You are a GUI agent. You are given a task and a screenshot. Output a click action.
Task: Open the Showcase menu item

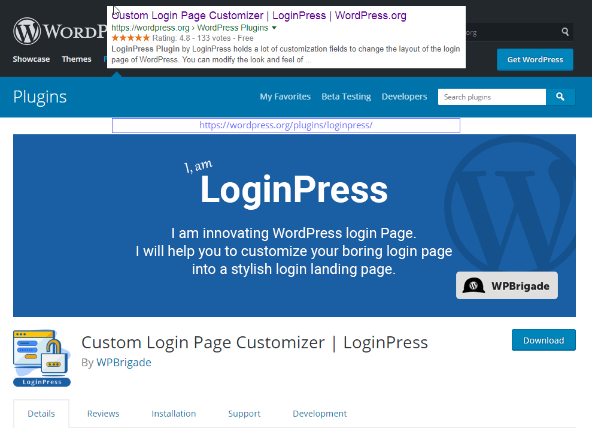(31, 59)
